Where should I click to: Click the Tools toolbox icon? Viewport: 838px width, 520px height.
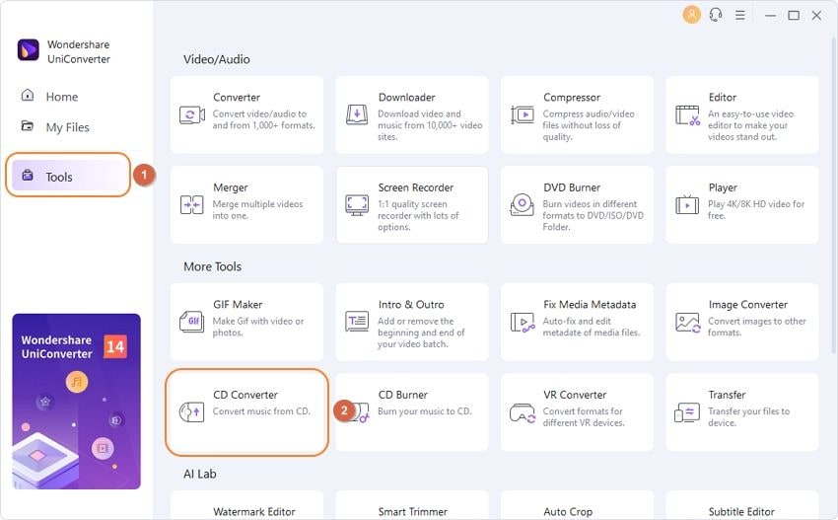point(28,175)
